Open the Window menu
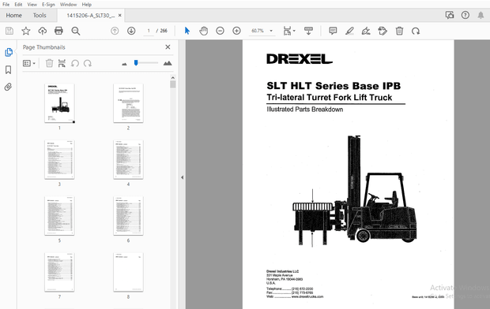Viewport: 490px width, 309px height. (68, 5)
